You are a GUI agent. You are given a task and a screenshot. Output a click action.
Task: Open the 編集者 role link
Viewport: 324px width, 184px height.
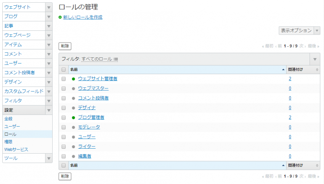click(x=85, y=156)
